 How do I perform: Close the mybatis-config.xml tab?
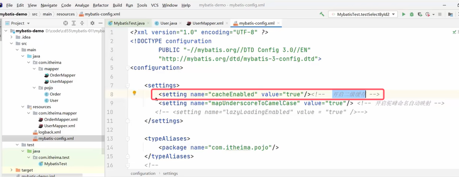click(x=278, y=23)
